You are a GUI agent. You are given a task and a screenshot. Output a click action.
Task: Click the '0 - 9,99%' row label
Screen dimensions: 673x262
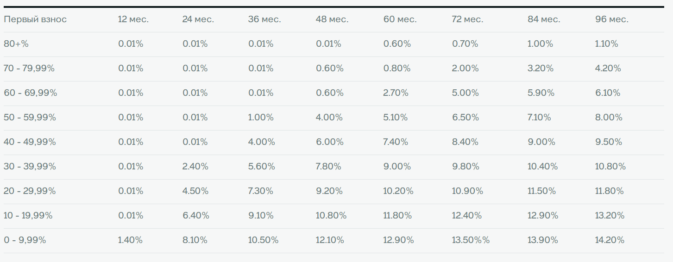tap(25, 240)
